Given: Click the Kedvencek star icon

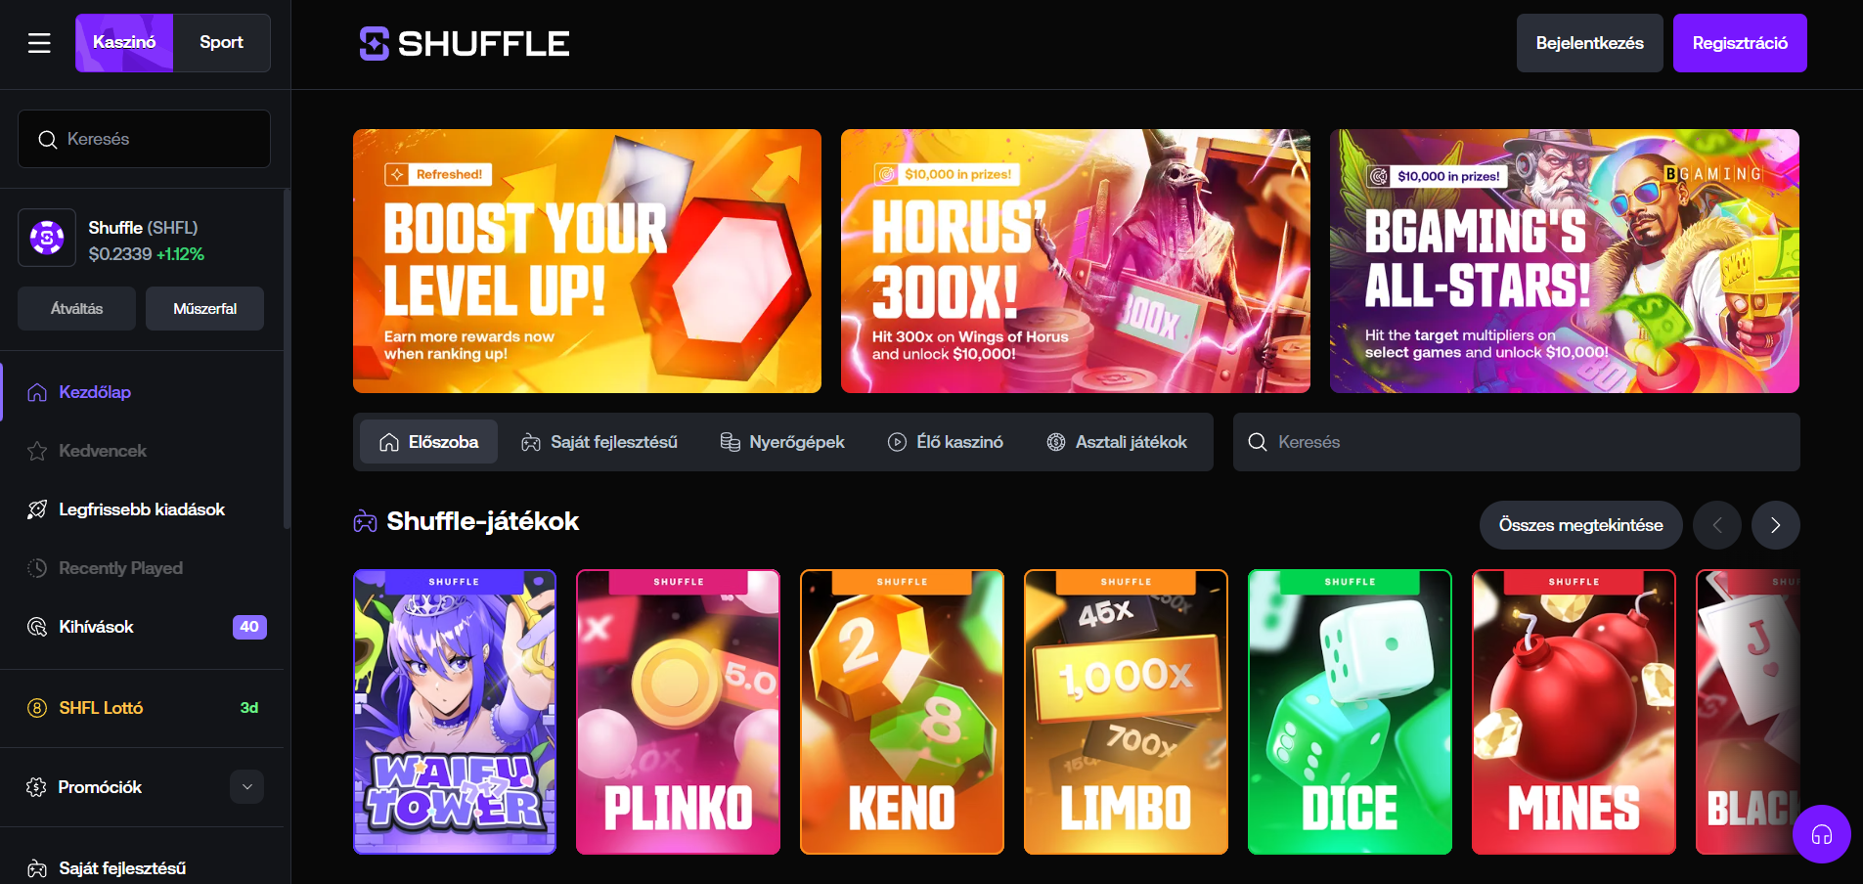Looking at the screenshot, I should pyautogui.click(x=37, y=451).
